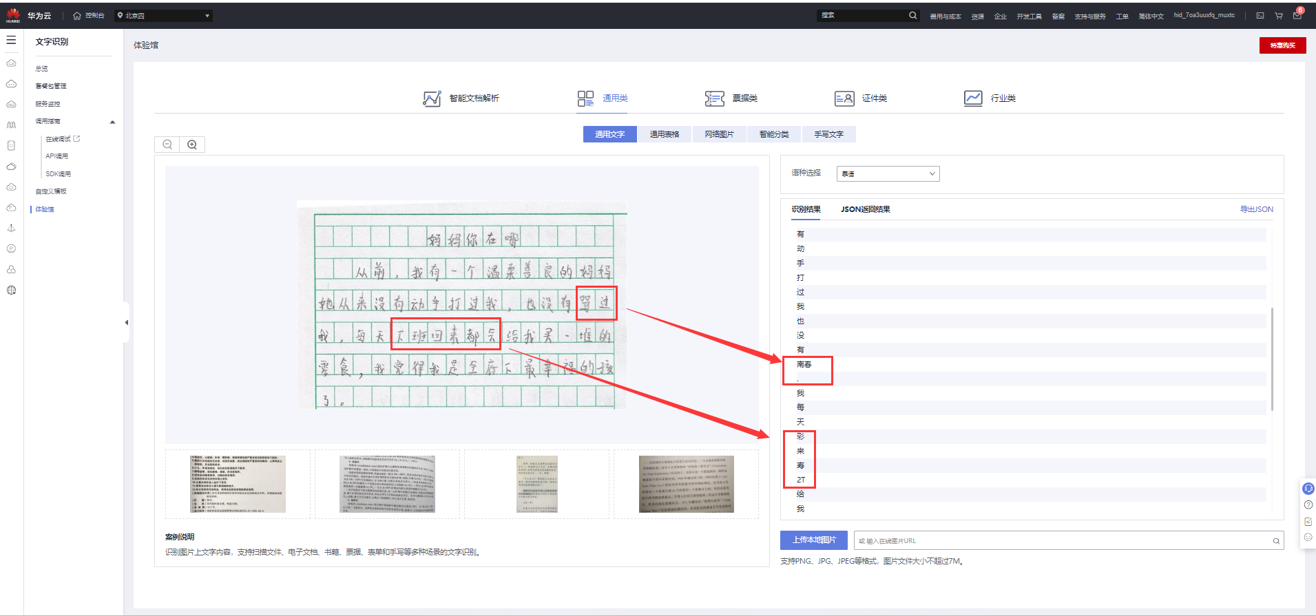
Task: Open the 语种选择 language dropdown
Action: coord(888,173)
